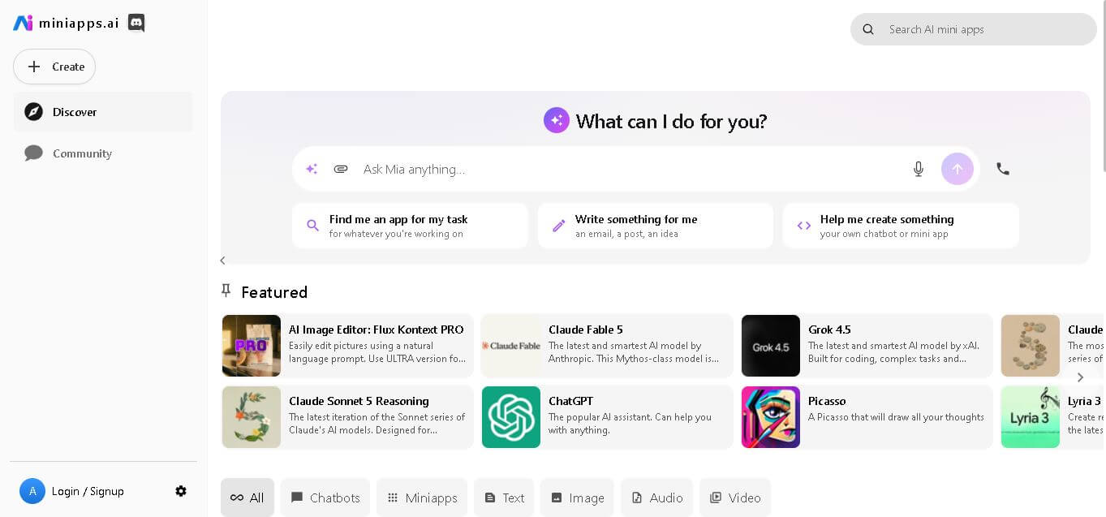Focus the Ask Mia anything input

(x=631, y=169)
